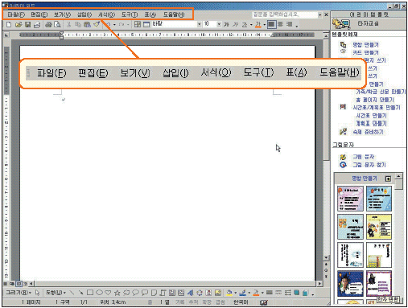The width and height of the screenshot is (408, 308).
Task: Open the 서식(O) menu
Action: coord(107,14)
